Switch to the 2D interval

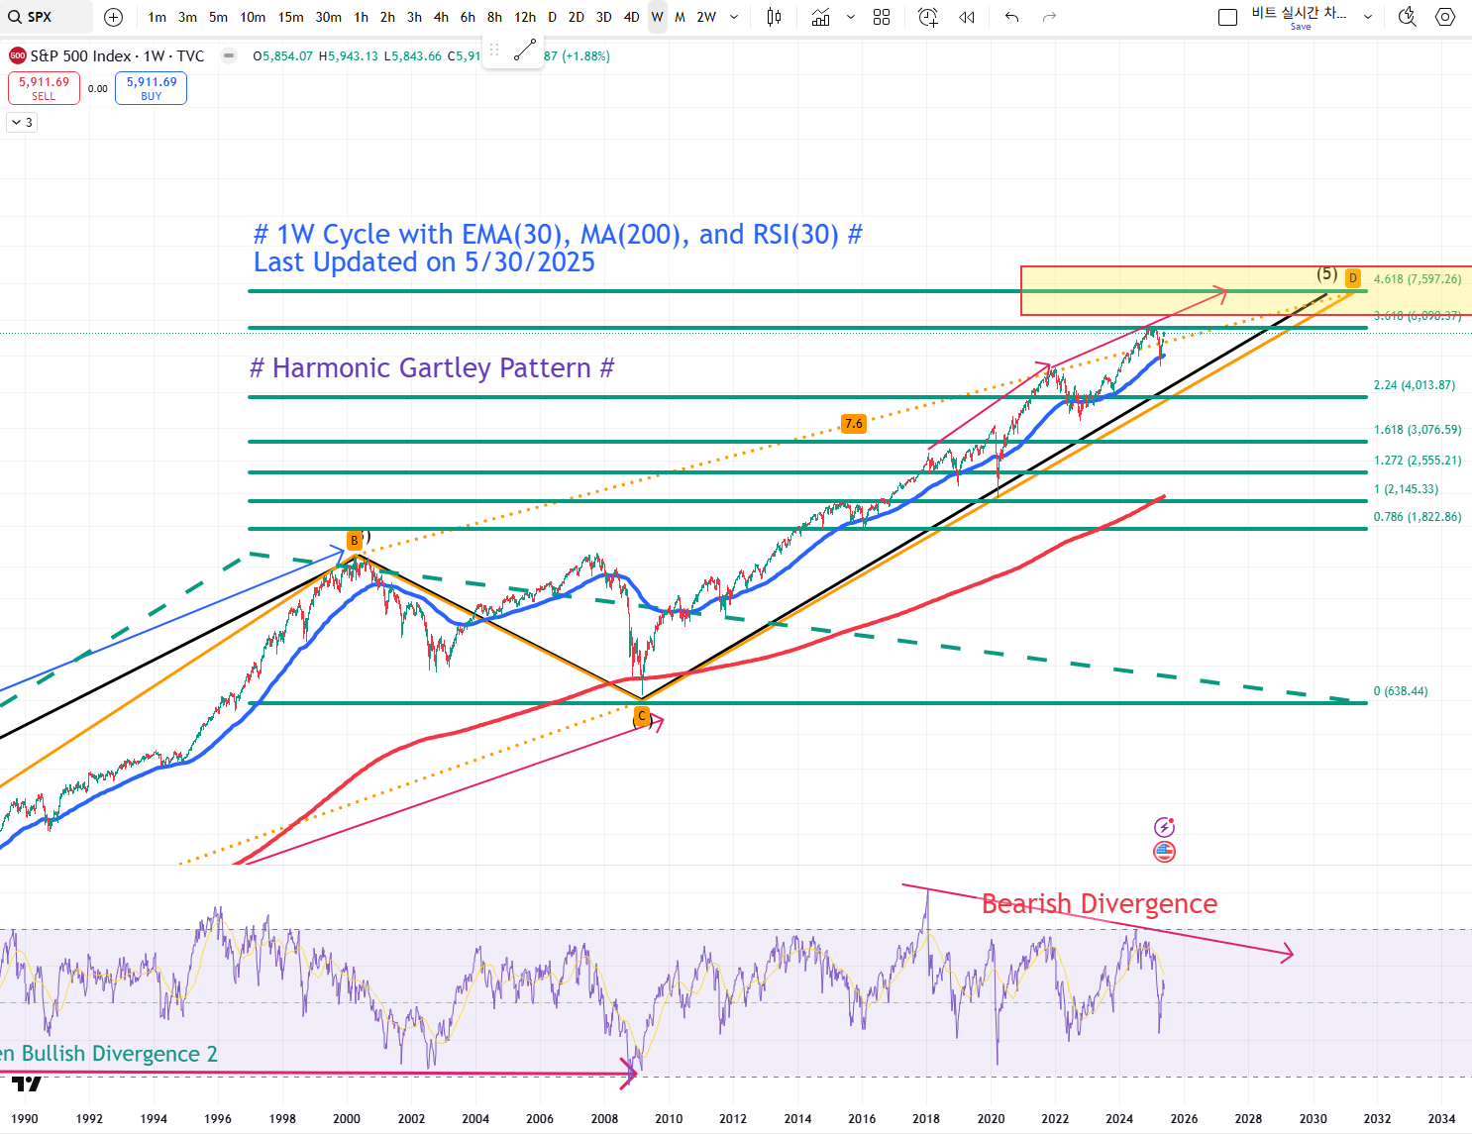coord(576,17)
